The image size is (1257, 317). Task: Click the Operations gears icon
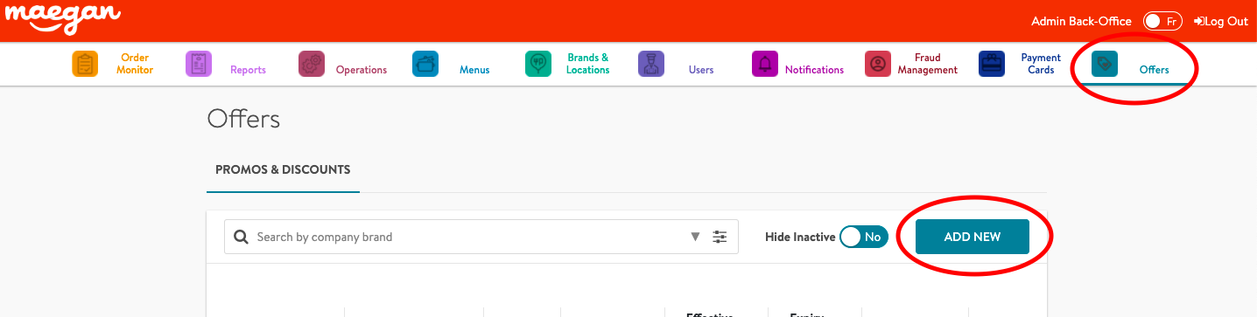[x=312, y=64]
